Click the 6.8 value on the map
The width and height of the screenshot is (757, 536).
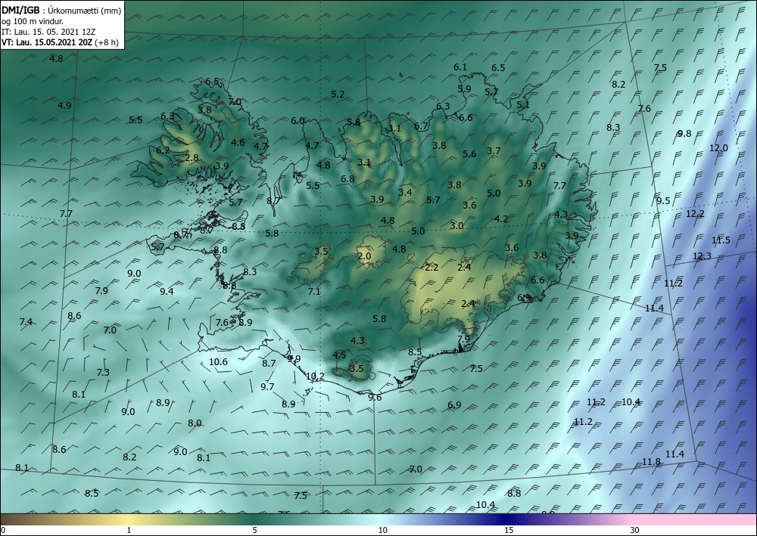tap(347, 179)
